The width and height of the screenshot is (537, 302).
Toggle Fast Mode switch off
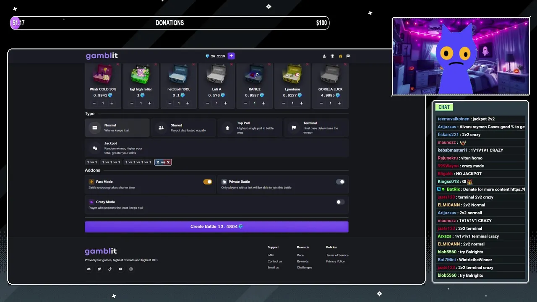[208, 182]
